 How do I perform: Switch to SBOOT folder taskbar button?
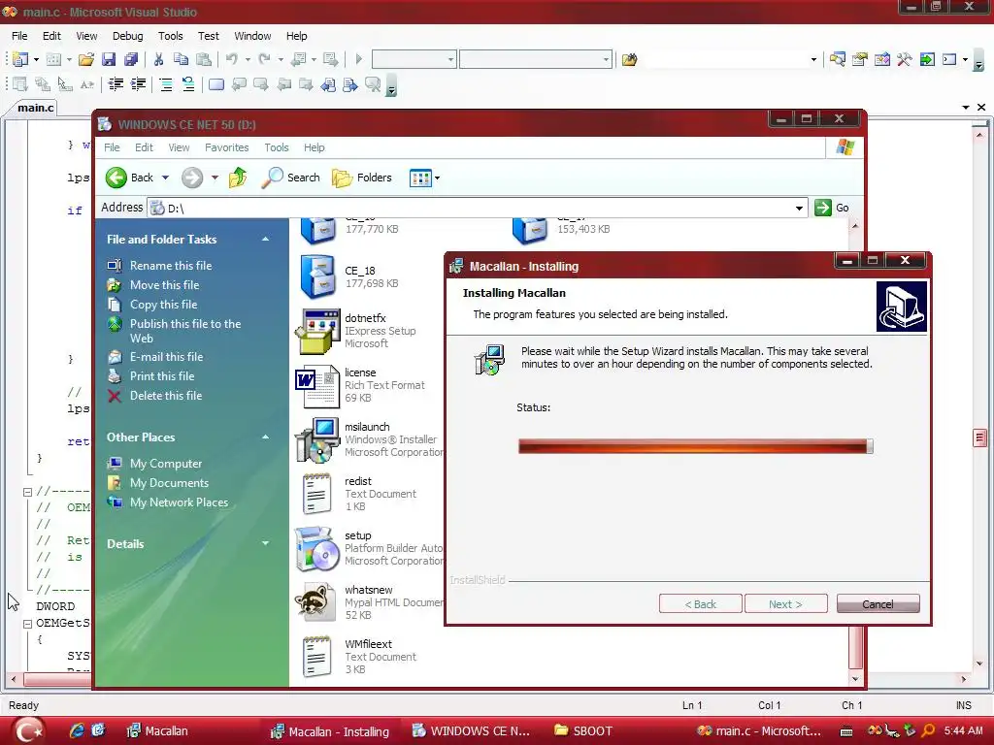click(x=583, y=731)
